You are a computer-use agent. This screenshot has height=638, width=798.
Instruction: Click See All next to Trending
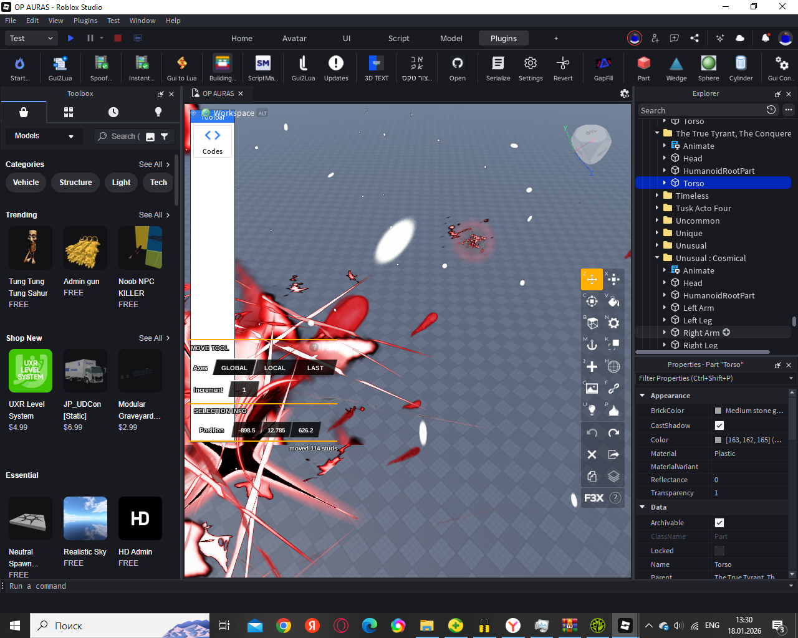click(154, 215)
